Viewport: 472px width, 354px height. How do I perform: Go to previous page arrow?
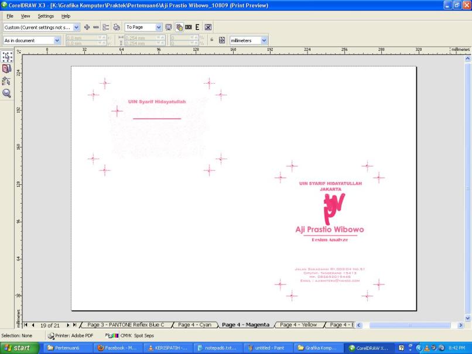pos(33,325)
